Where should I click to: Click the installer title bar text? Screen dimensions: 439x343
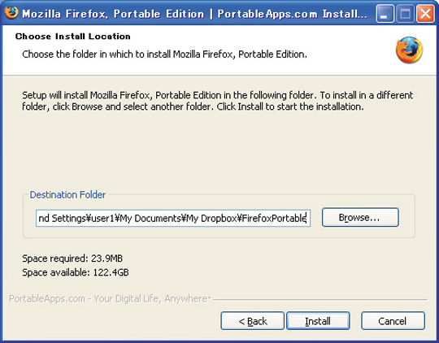[x=194, y=14]
